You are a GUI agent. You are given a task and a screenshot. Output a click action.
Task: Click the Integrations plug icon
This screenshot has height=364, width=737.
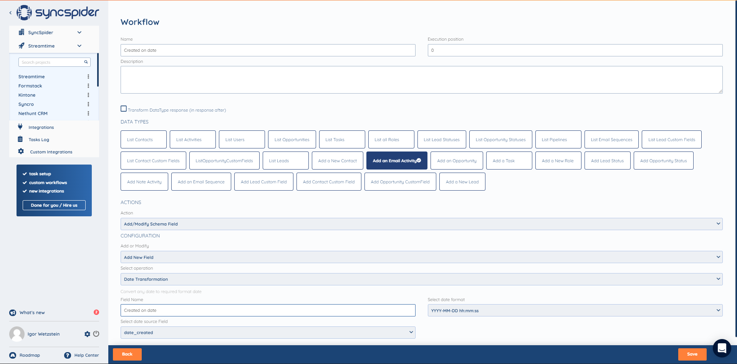[x=20, y=127]
